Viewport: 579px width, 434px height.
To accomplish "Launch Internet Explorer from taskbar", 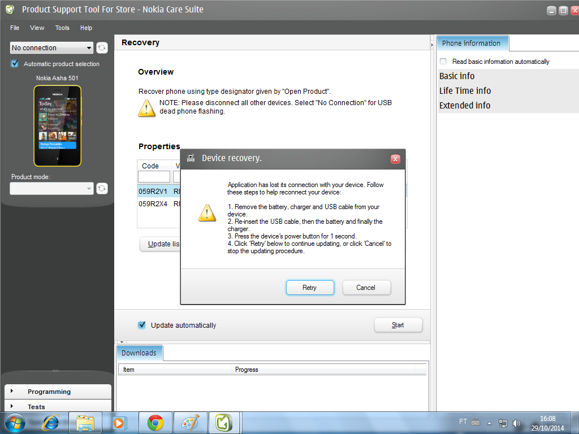I will pyautogui.click(x=51, y=423).
